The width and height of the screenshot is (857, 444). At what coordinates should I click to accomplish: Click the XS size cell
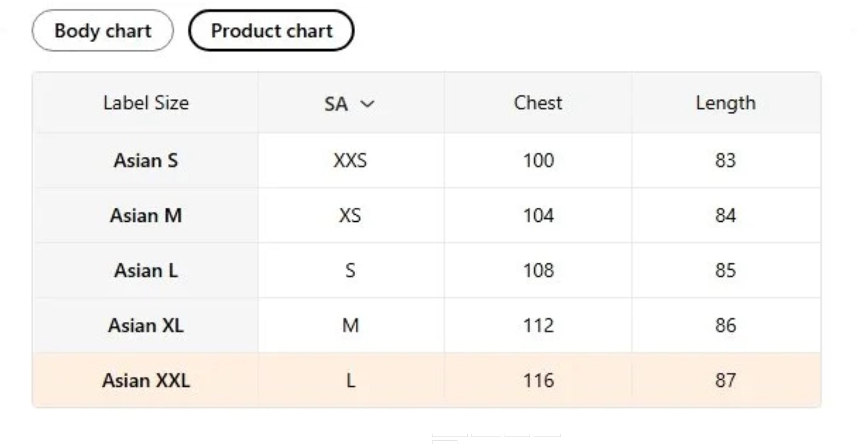tap(350, 216)
